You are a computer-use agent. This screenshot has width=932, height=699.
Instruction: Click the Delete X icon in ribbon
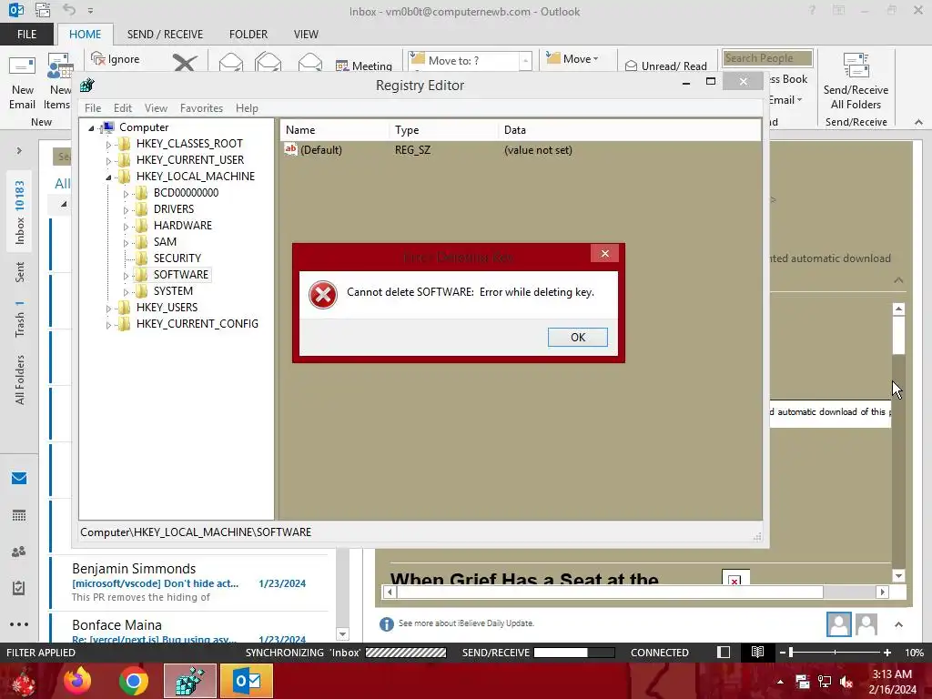(185, 62)
